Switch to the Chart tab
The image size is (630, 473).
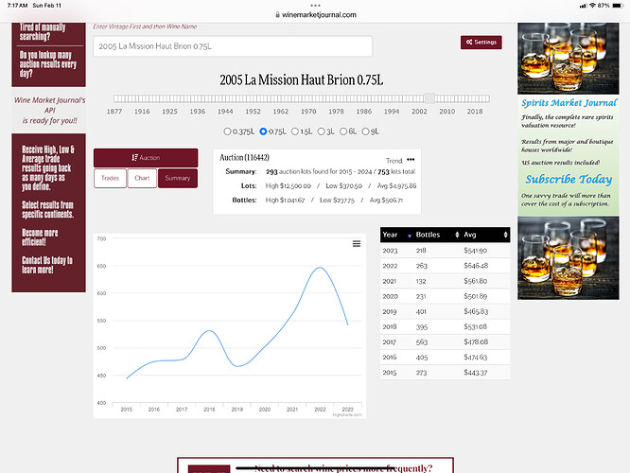(x=142, y=178)
